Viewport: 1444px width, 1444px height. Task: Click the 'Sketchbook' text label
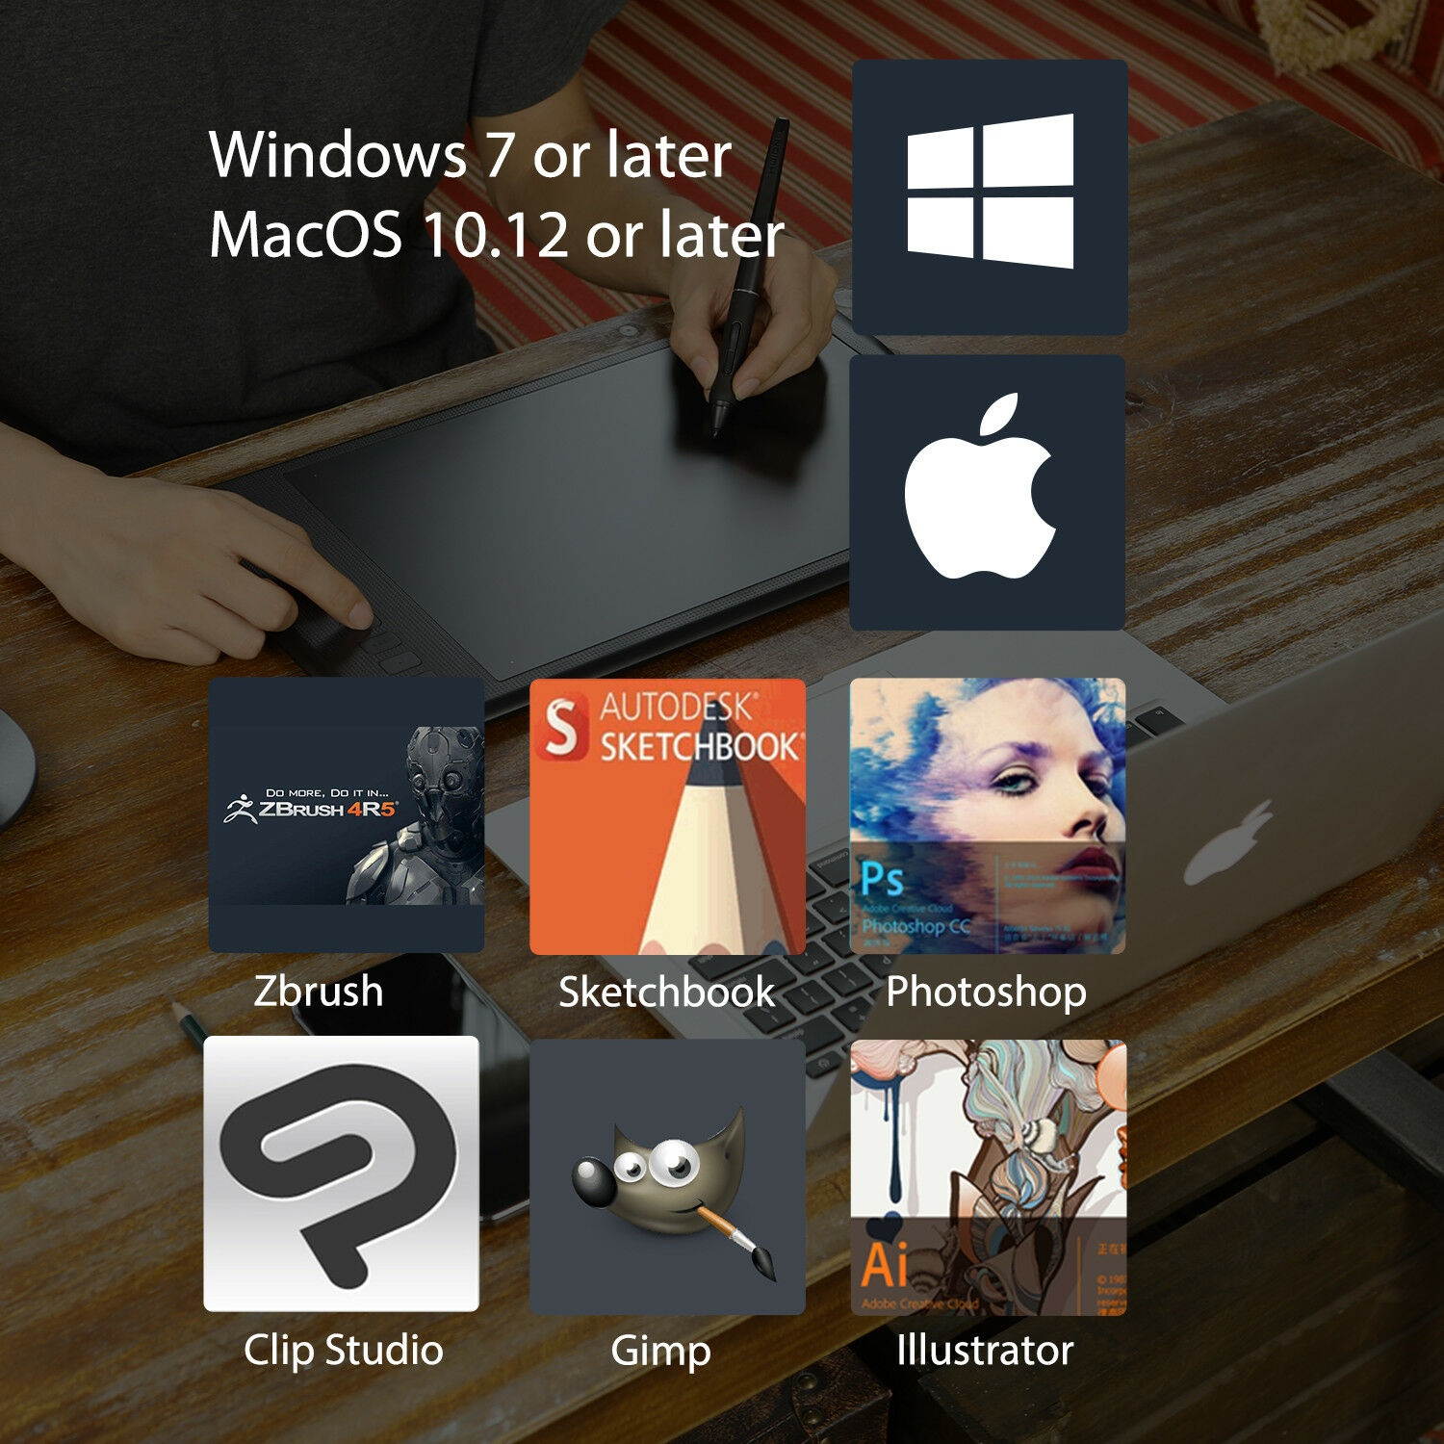[666, 992]
